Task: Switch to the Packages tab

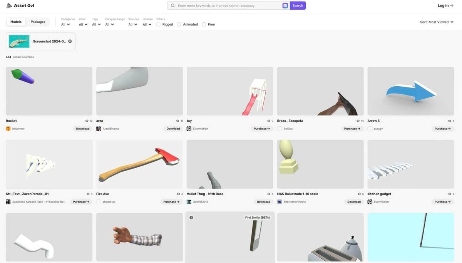Action: point(38,22)
